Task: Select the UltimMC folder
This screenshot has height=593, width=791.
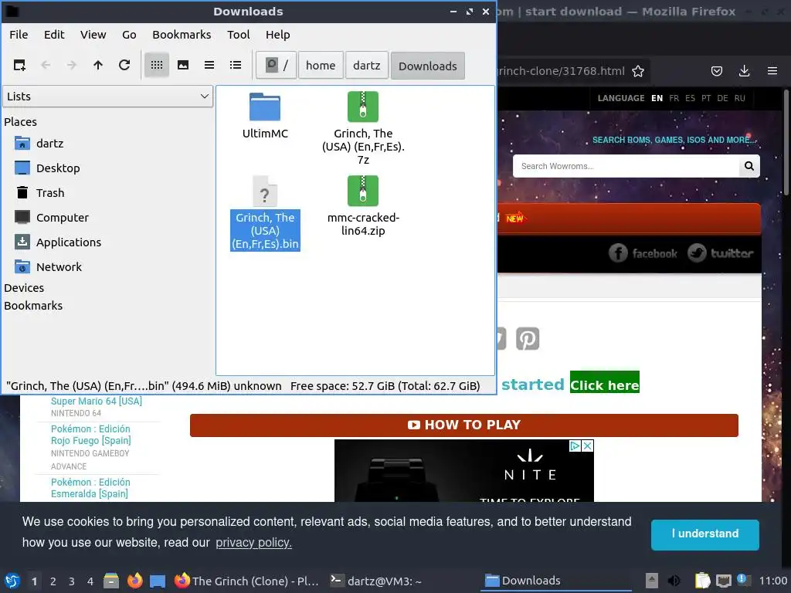Action: 265,116
